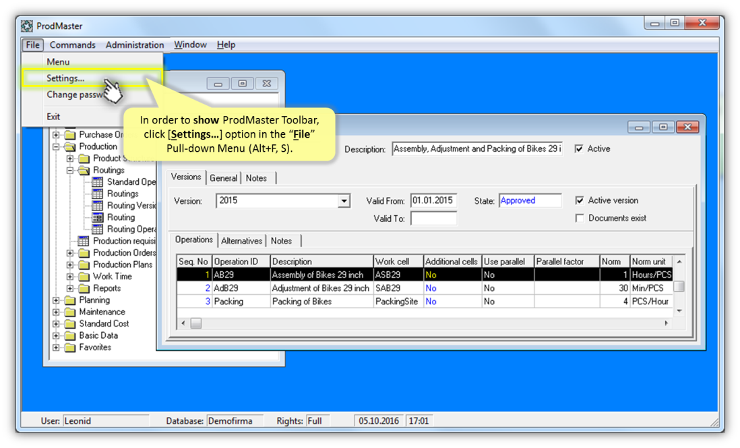The image size is (740, 448).
Task: Click the Parallel factor column header
Action: coord(566,261)
